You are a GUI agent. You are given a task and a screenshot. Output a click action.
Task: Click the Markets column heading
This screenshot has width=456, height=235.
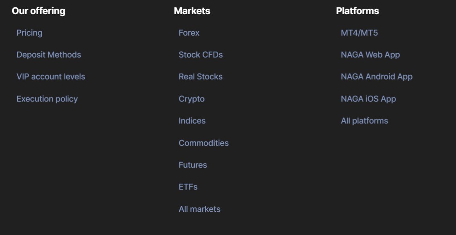[x=192, y=11]
